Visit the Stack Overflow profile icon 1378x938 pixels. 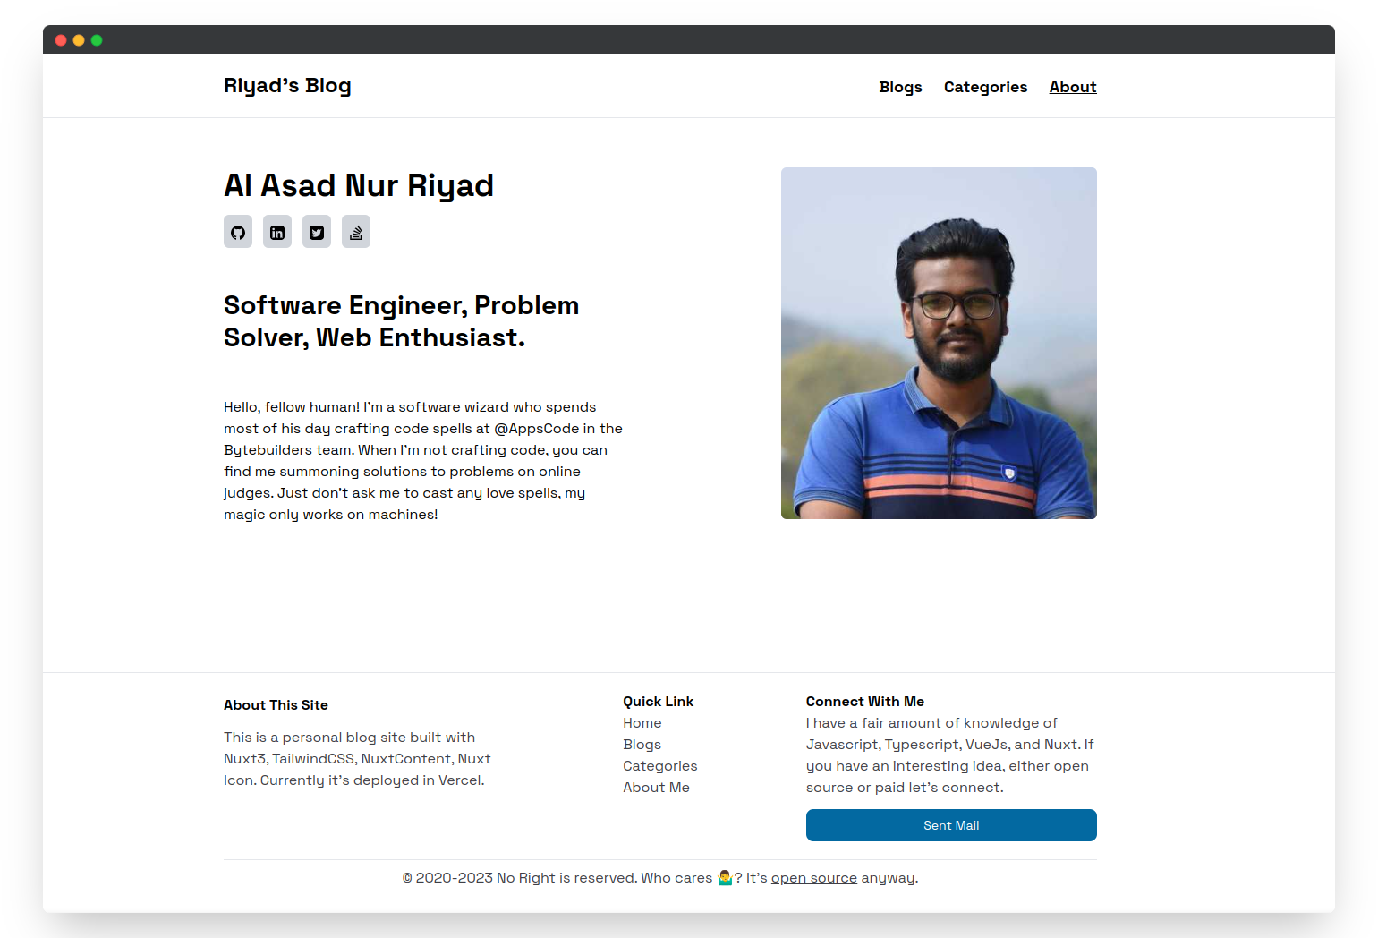356,232
